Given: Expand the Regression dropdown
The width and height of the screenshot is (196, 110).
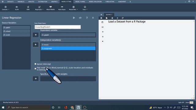Looking at the screenshot, I should (x=39, y=8).
